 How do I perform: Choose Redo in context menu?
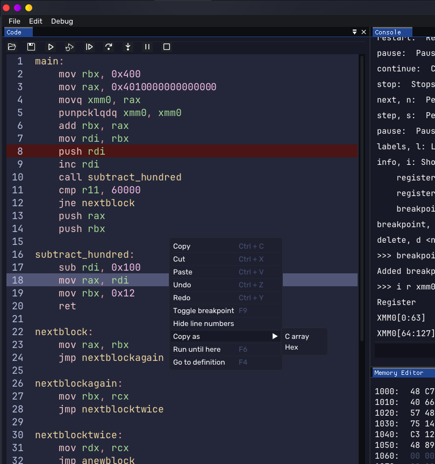coord(225,298)
